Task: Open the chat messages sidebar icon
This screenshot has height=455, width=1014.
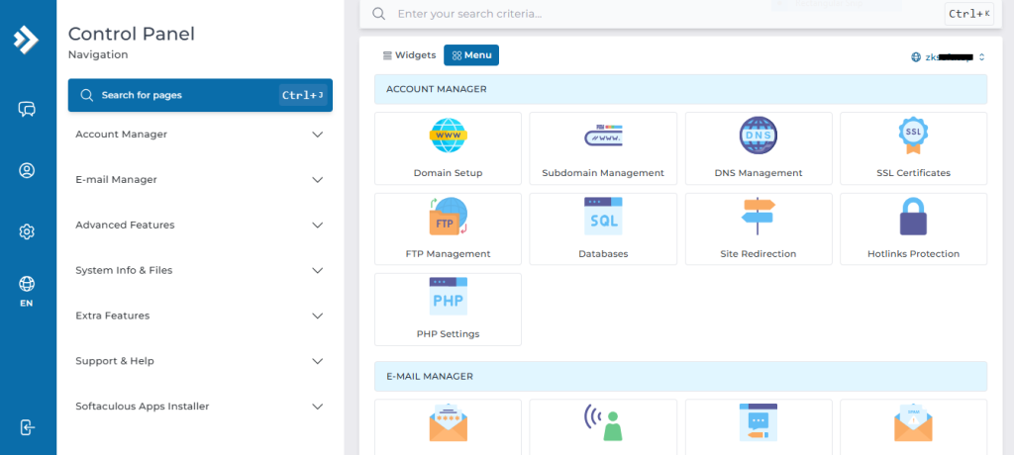Action: click(27, 109)
